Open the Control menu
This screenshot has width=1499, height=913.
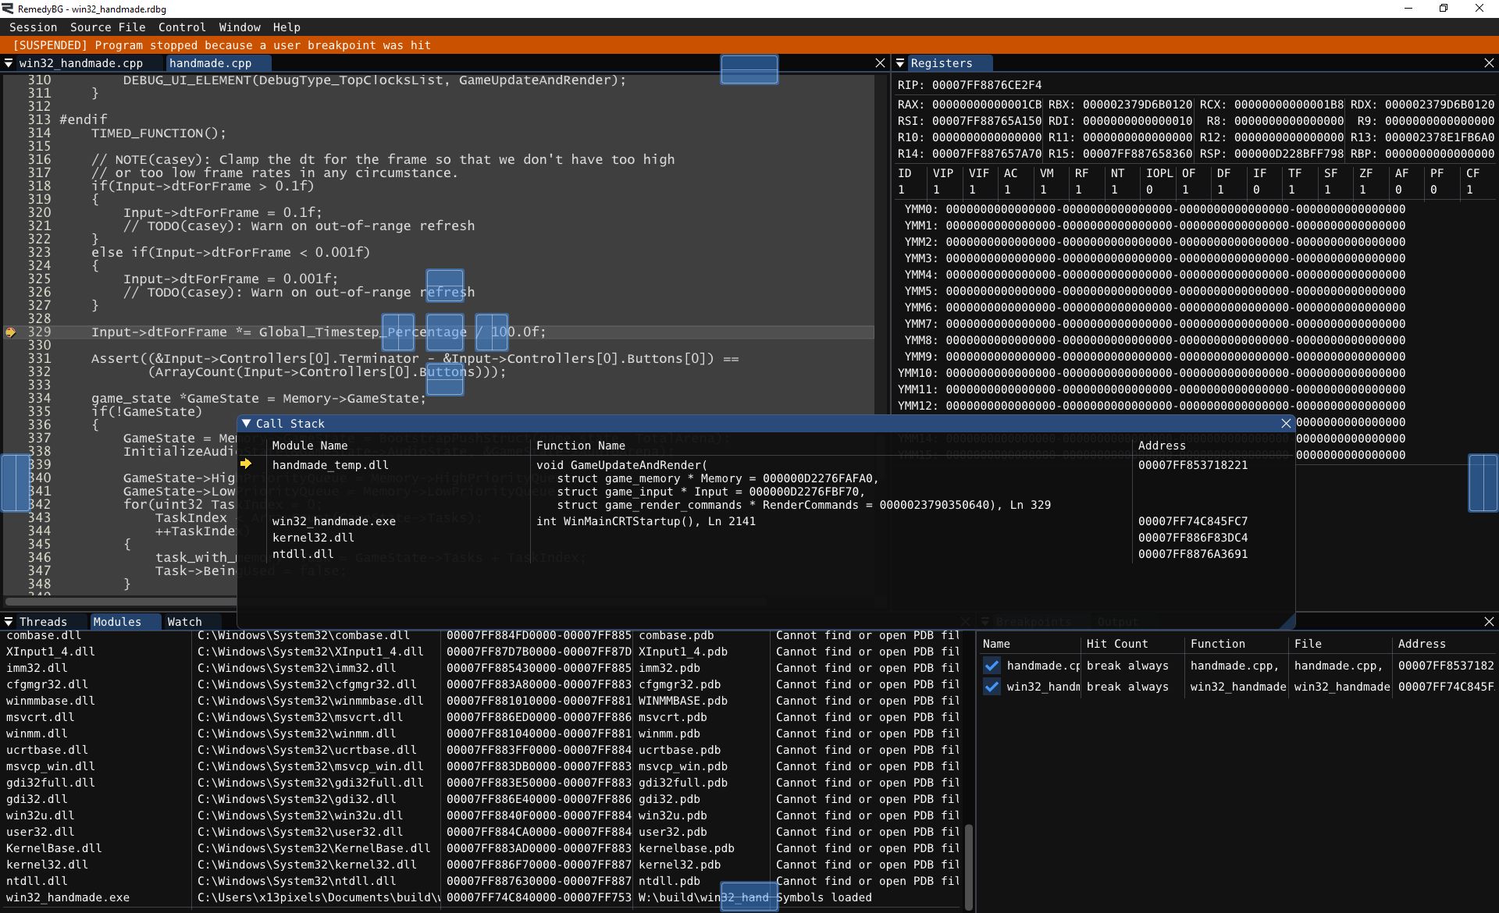click(182, 27)
